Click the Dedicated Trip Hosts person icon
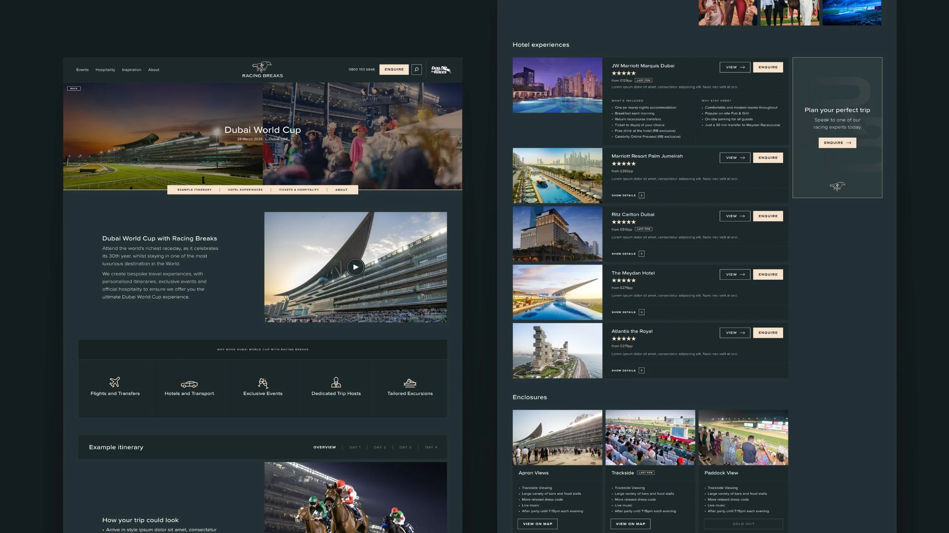The width and height of the screenshot is (949, 533). click(x=336, y=382)
